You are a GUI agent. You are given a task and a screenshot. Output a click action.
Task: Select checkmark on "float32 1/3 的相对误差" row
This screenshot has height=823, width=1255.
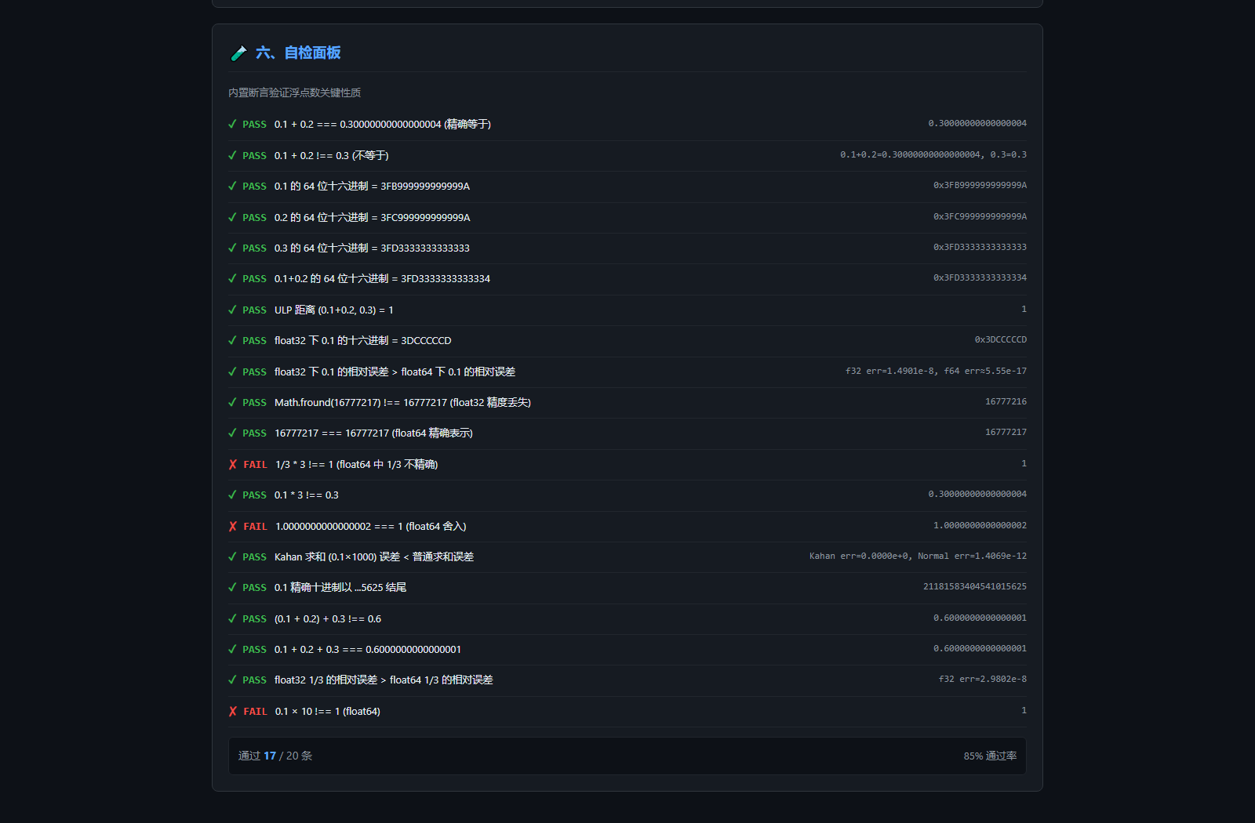click(x=232, y=680)
